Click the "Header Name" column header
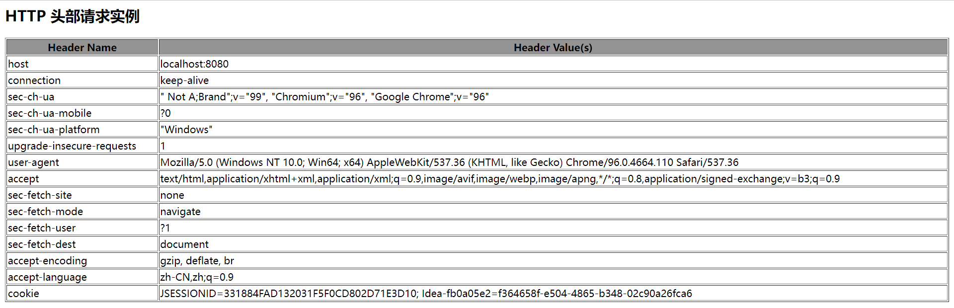Screen dimensions: 954x308 click(x=82, y=48)
